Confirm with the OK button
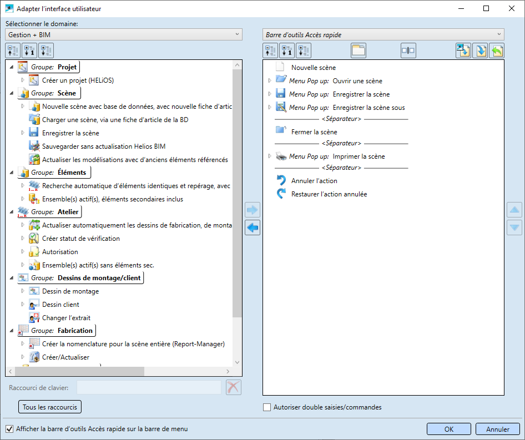 [x=448, y=429]
